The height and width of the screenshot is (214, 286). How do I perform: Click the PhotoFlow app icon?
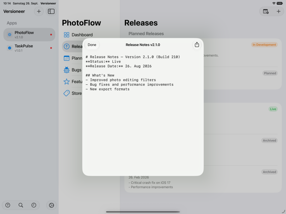[10, 35]
